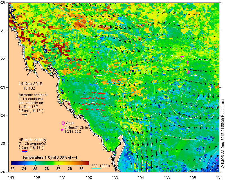Click the longitude axis label '156'
The width and height of the screenshot is (225, 180).
[193, 177]
